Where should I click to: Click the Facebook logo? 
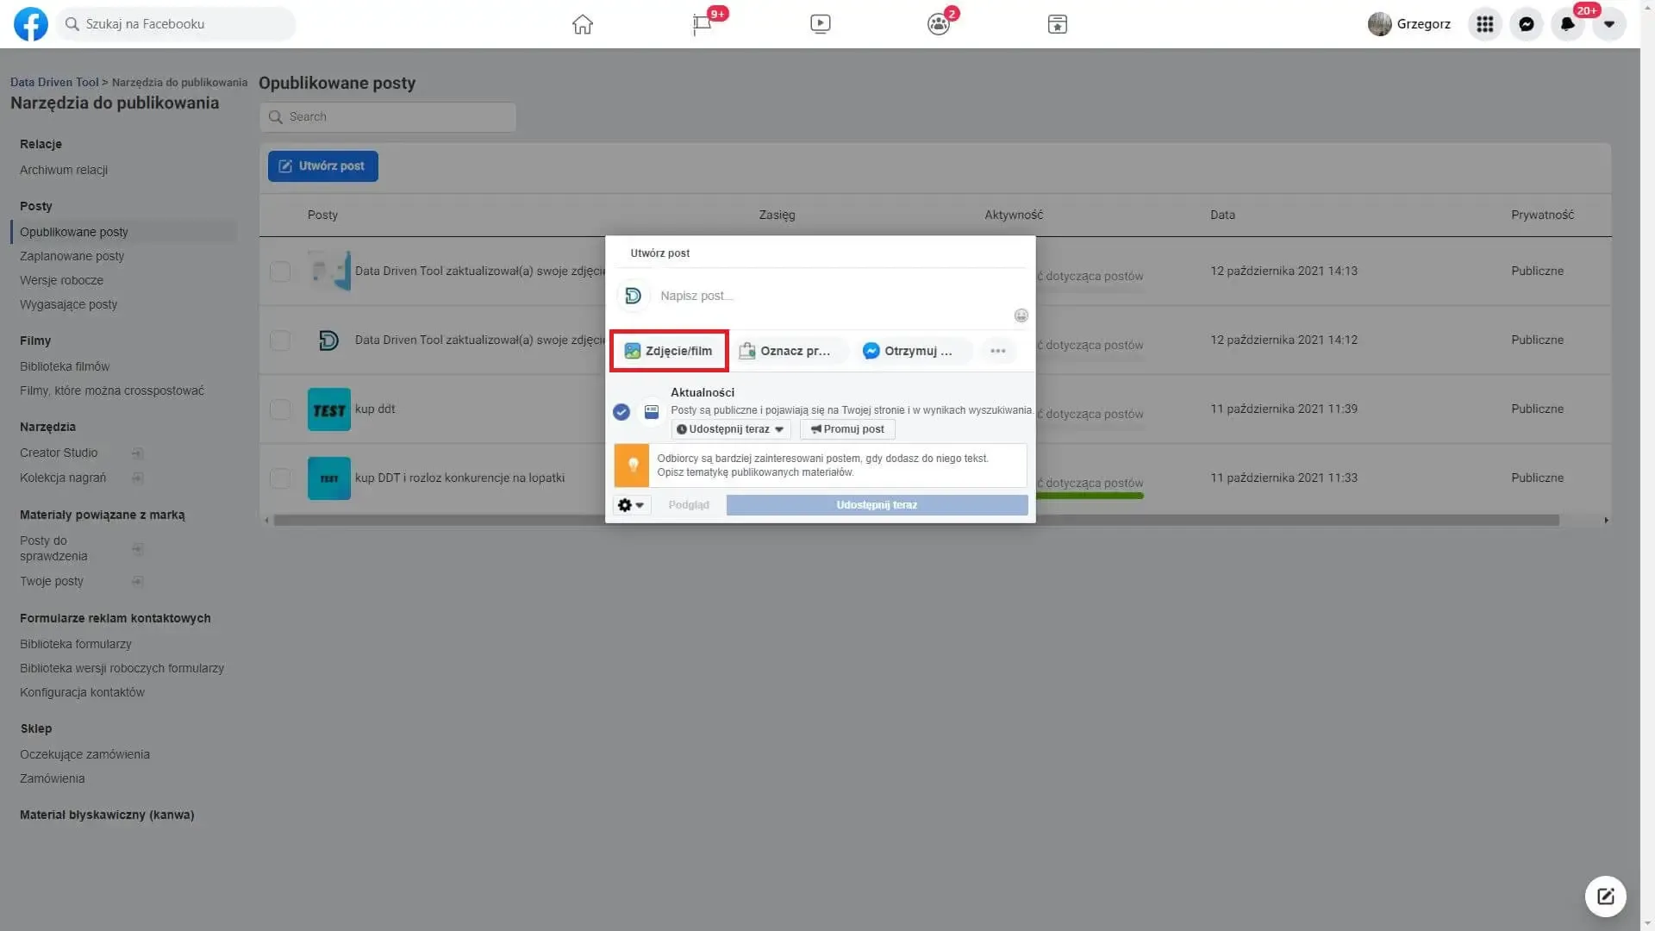pyautogui.click(x=31, y=24)
